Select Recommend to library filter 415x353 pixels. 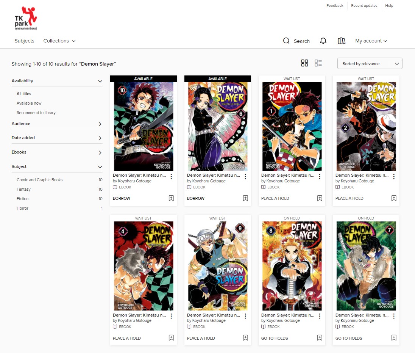coord(36,113)
